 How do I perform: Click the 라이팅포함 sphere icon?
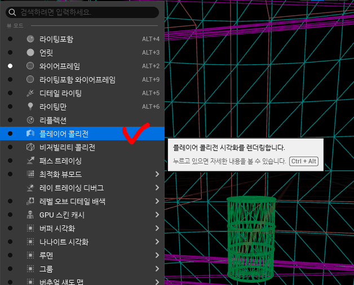tap(30, 39)
